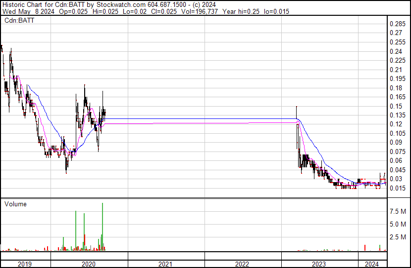The height and width of the screenshot is (268, 411).
Task: Click the Cdn:BATT symbol label in chart
Action: (x=15, y=20)
